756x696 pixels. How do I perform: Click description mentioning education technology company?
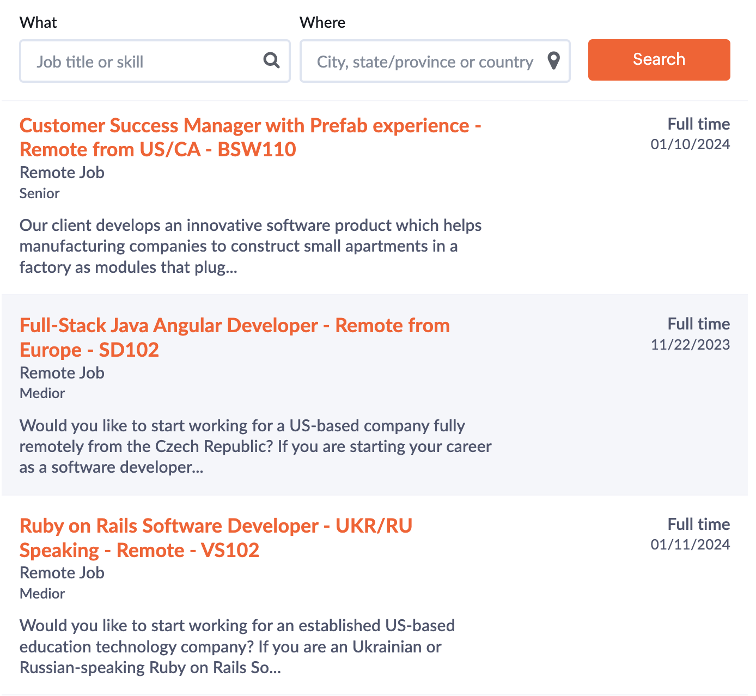[237, 646]
